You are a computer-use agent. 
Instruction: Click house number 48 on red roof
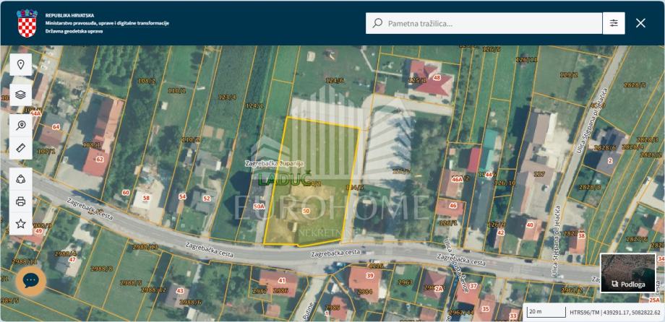tap(437, 77)
